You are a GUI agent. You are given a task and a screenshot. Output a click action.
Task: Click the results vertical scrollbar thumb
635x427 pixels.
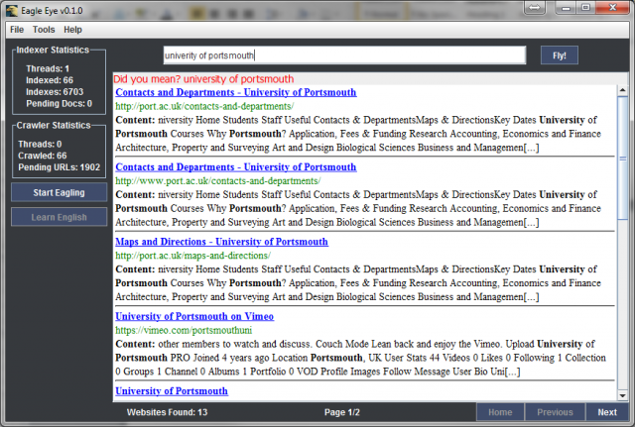[x=622, y=159]
